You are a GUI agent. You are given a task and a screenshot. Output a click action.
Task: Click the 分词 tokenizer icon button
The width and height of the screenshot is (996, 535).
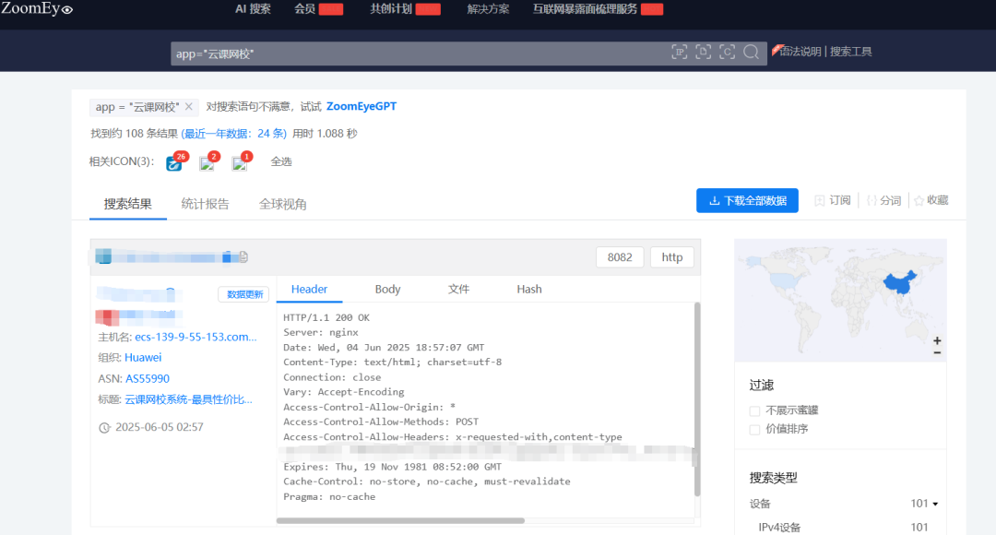point(883,201)
